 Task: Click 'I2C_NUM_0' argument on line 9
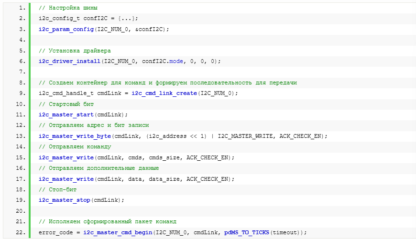pos(216,94)
